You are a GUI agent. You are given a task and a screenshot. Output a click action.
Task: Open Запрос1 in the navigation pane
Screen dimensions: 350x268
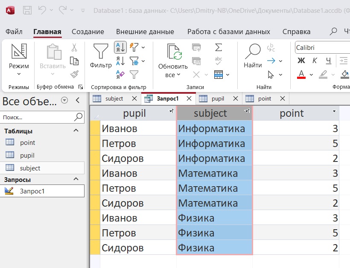(x=32, y=191)
